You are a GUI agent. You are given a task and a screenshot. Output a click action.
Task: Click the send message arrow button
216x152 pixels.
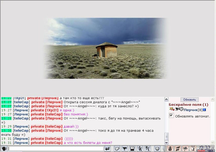(107, 148)
